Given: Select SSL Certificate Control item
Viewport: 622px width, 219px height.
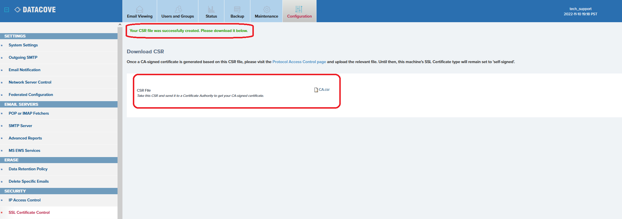Looking at the screenshot, I should 29,212.
